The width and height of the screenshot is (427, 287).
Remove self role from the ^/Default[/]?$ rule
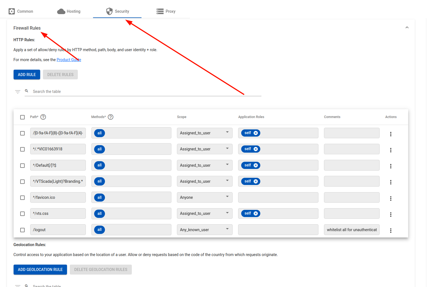(x=256, y=165)
